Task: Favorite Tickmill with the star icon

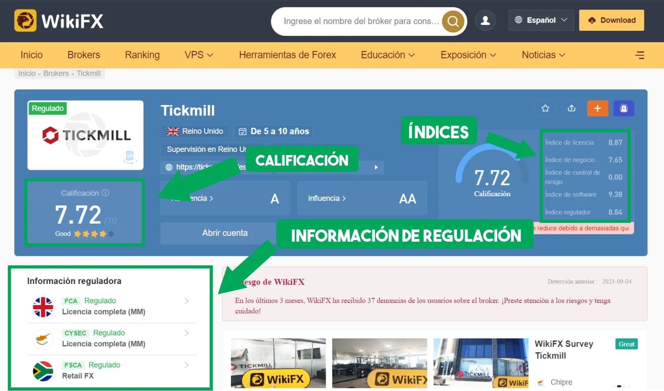Action: click(x=545, y=108)
